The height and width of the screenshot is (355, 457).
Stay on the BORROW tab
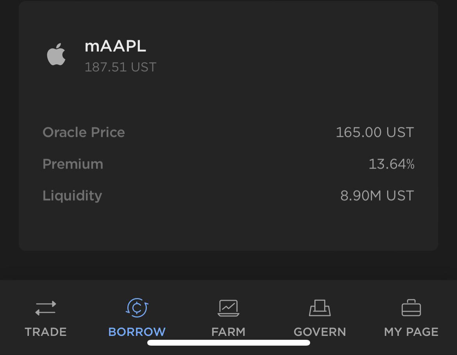137,332
